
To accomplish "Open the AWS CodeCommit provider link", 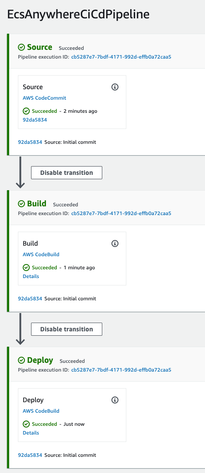I will pos(44,98).
